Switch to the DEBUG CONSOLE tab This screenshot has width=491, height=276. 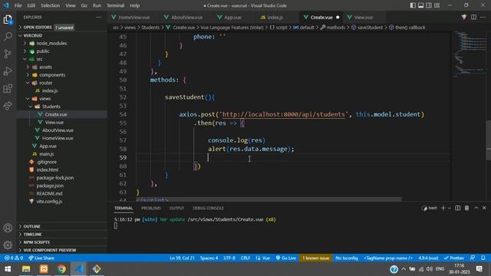click(208, 208)
